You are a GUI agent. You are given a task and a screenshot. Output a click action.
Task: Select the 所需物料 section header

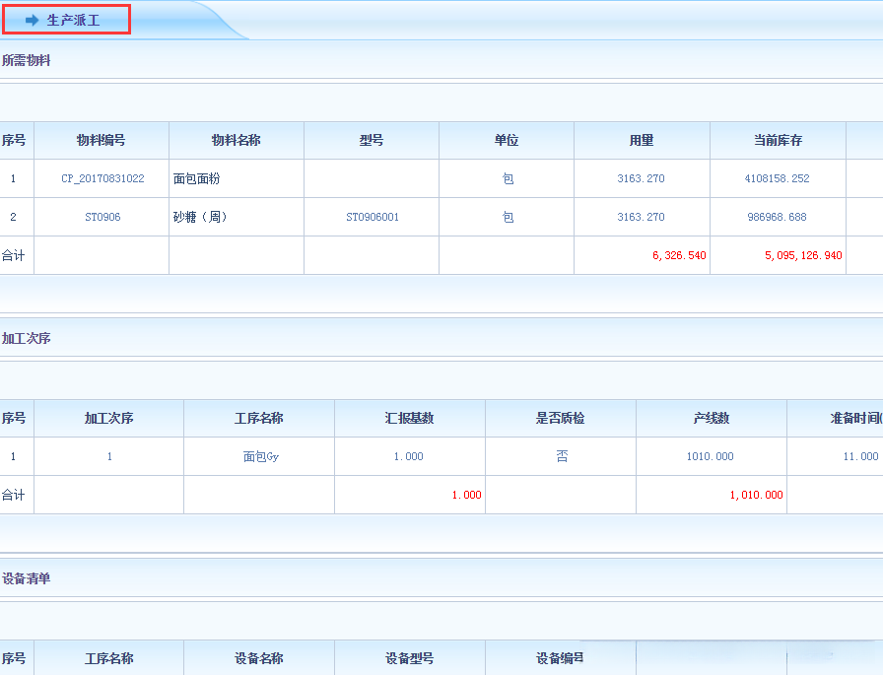pyautogui.click(x=26, y=60)
